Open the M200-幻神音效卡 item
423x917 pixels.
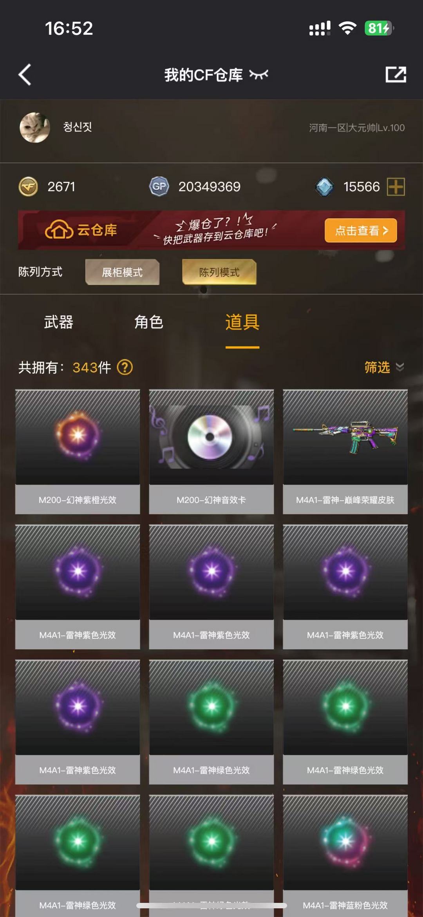point(211,452)
